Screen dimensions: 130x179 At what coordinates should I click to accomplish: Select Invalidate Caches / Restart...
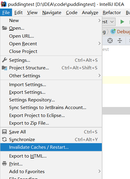(x=51, y=147)
